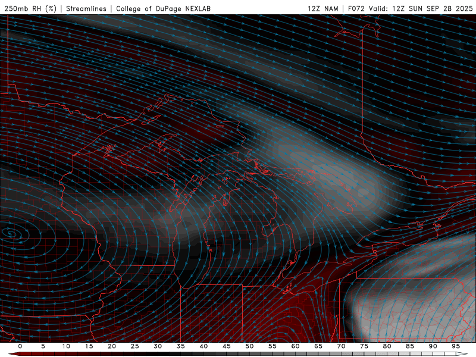Select the '35' value on the color scale

(181, 346)
